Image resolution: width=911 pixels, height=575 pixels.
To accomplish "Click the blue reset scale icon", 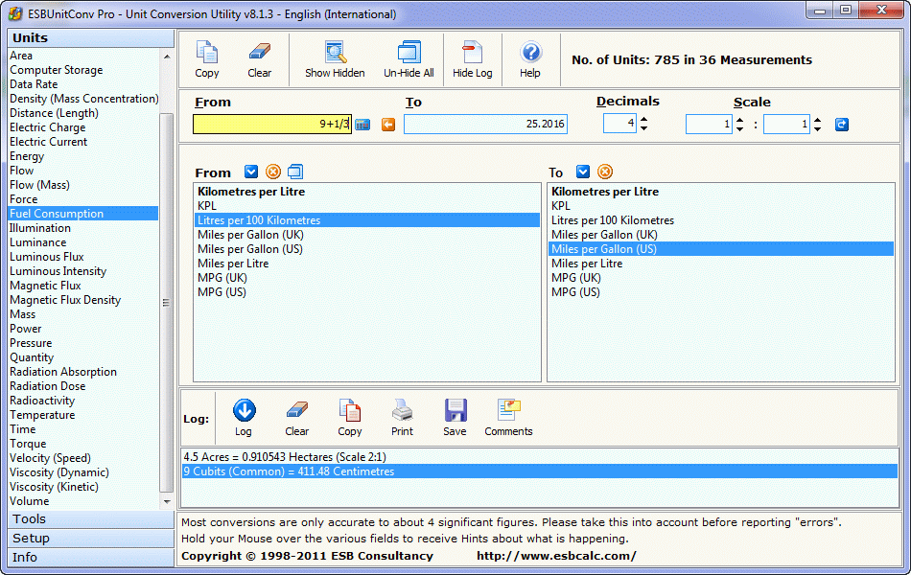I will 841,125.
